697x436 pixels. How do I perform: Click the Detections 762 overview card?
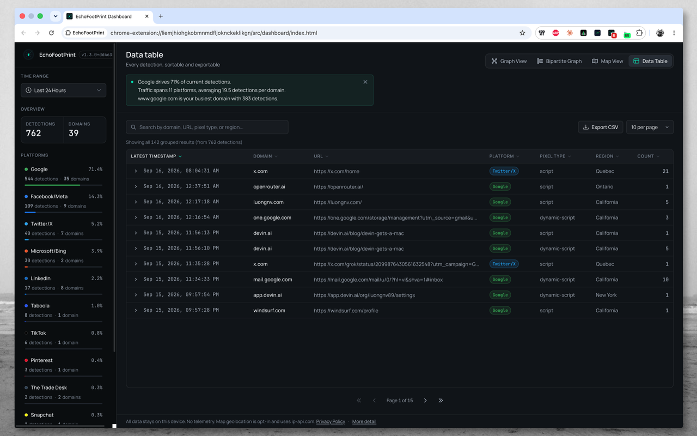42,130
